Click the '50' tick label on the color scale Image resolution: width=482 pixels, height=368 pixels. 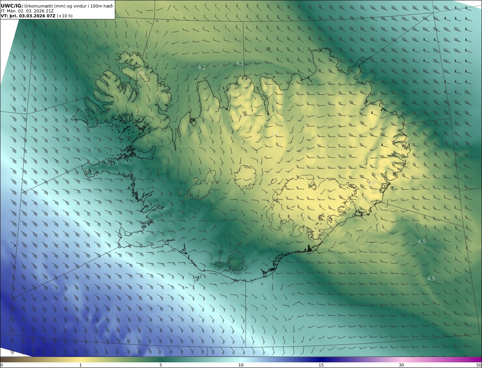coord(479,365)
